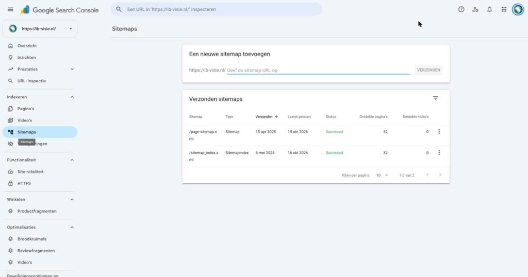Click the removals crossed-eye icon
The width and height of the screenshot is (528, 277).
(x=10, y=144)
